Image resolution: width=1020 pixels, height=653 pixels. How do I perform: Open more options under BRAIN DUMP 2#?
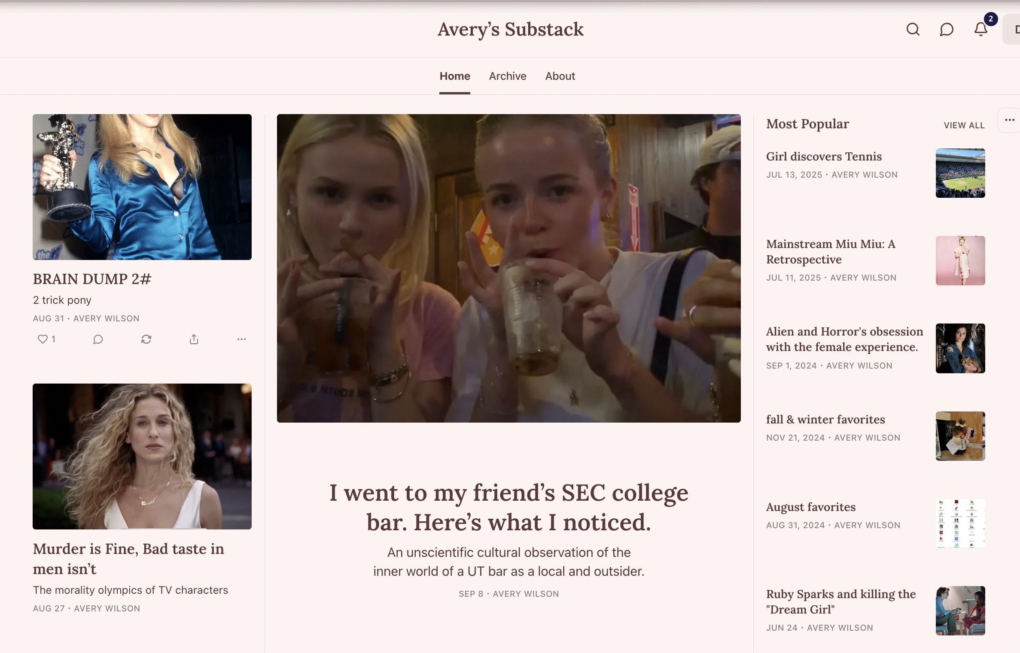pos(242,339)
